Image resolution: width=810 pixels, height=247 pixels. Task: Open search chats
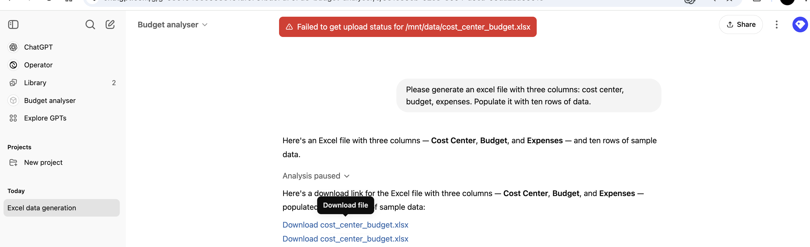90,25
